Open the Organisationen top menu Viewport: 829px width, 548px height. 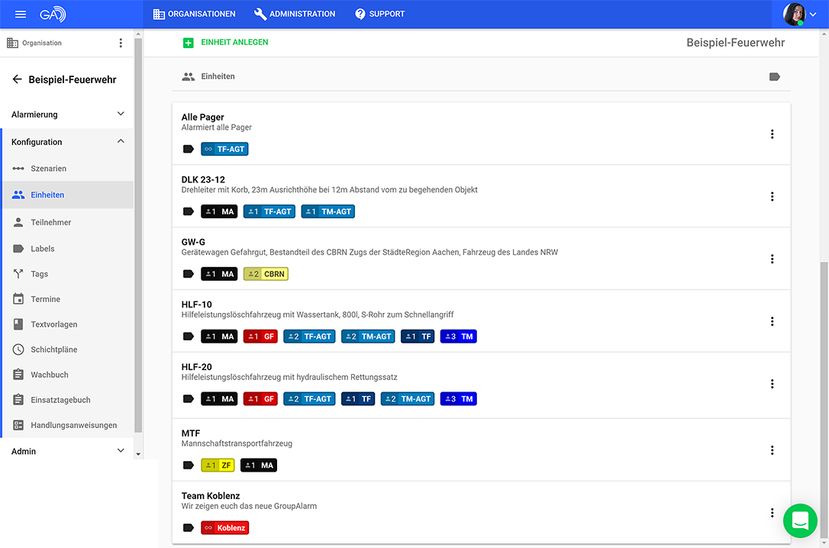click(195, 14)
